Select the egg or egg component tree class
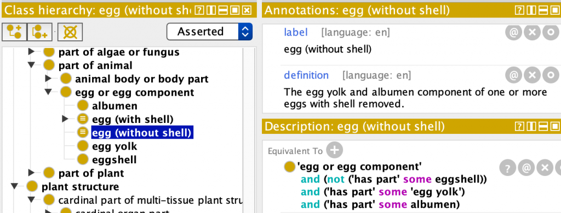The height and width of the screenshot is (213, 561). point(135,92)
